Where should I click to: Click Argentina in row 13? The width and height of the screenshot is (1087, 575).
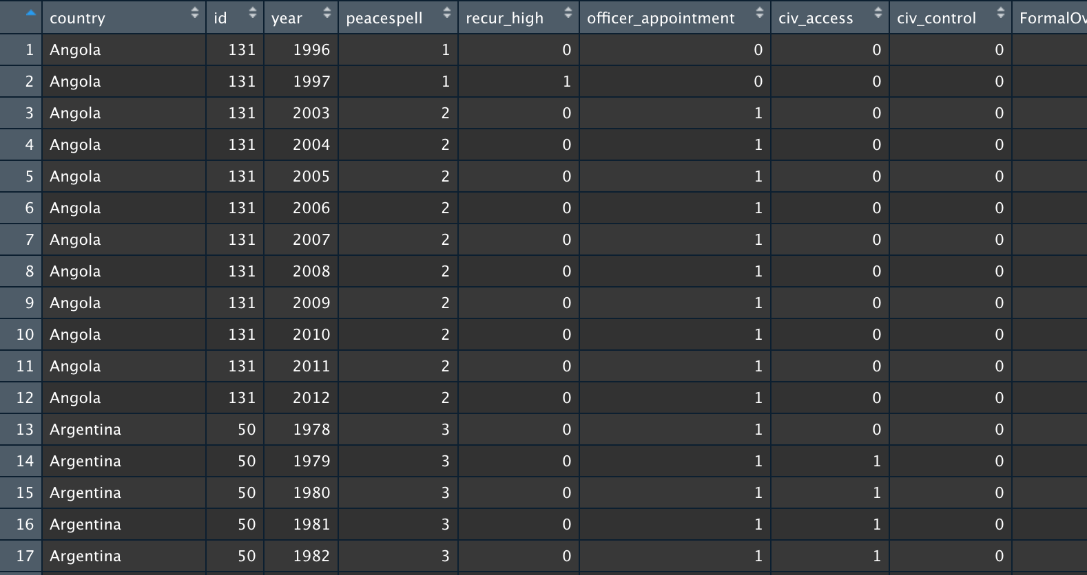pos(85,430)
